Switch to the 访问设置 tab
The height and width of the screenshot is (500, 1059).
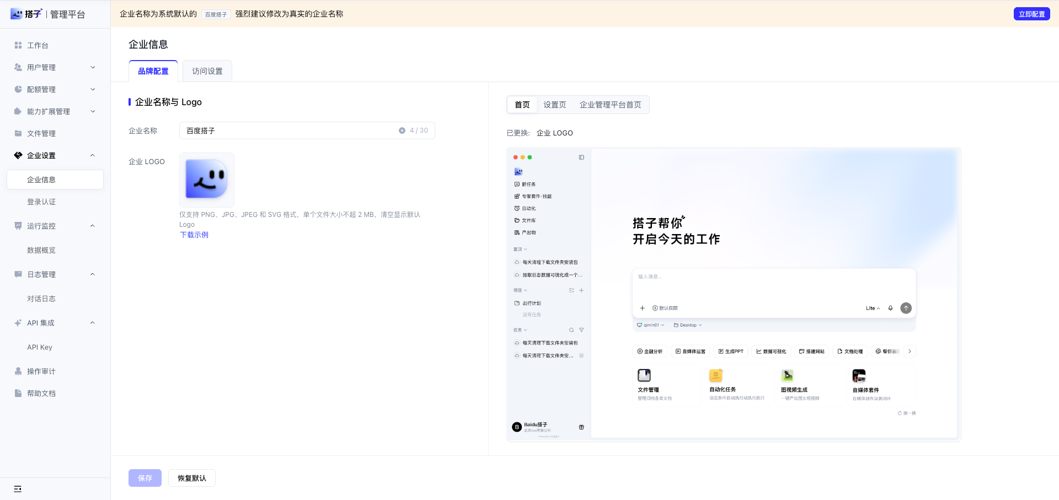pyautogui.click(x=207, y=71)
